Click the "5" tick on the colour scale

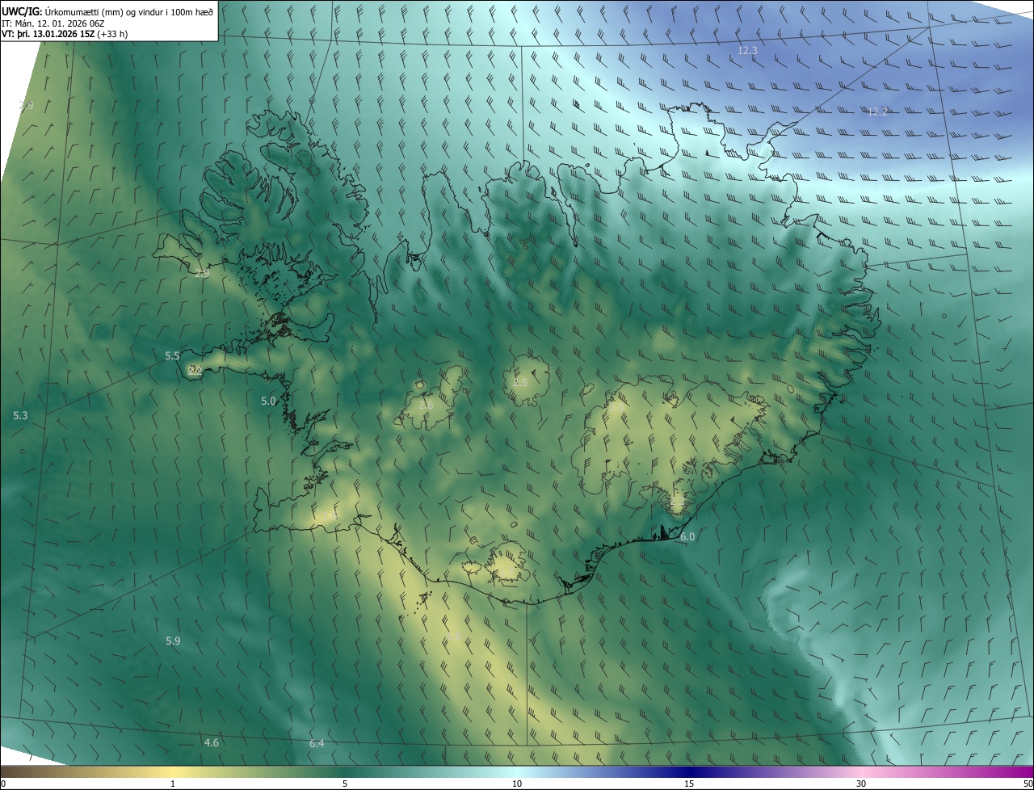[345, 784]
